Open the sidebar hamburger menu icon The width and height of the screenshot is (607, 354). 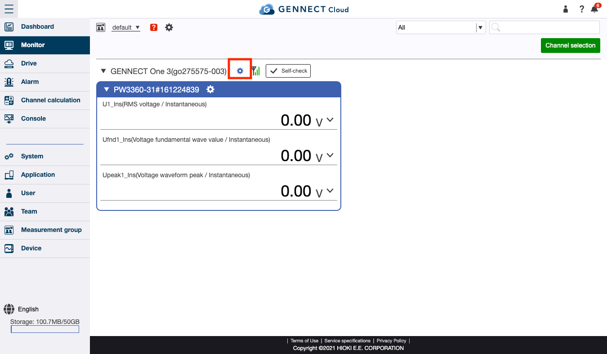coord(9,9)
